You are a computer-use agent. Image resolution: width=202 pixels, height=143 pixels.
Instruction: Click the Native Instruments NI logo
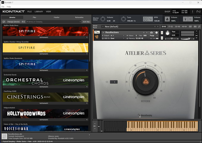pos(198,12)
